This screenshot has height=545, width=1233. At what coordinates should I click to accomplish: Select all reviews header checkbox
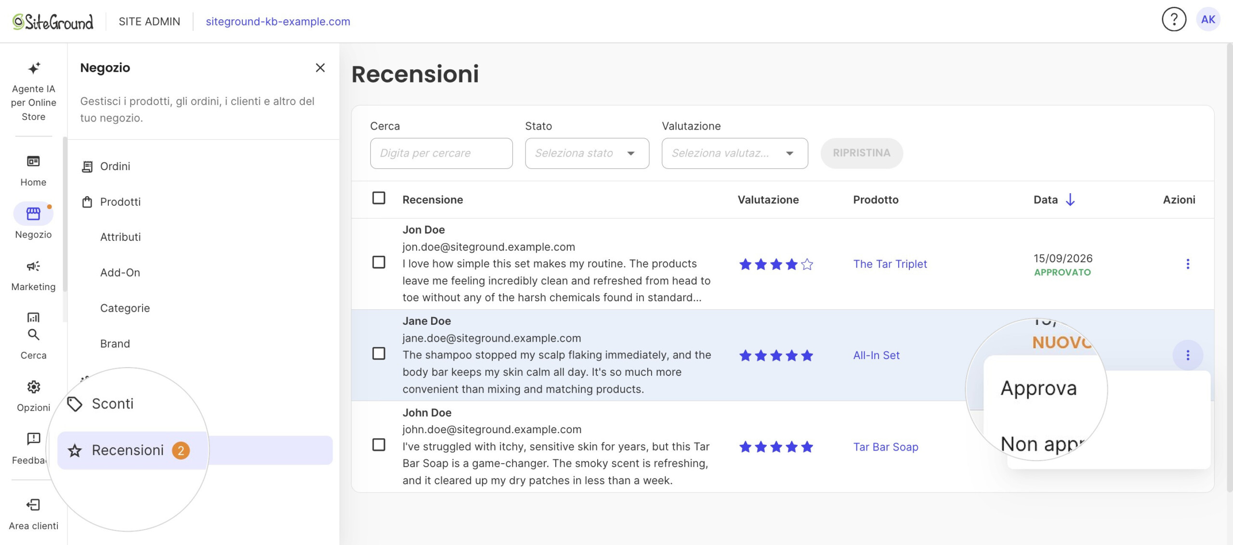point(379,198)
